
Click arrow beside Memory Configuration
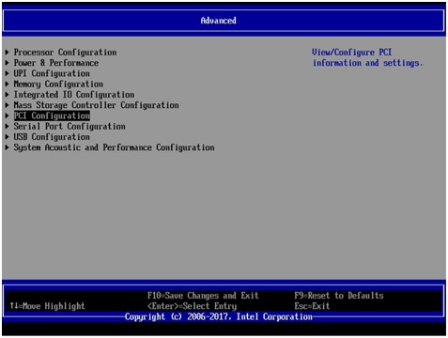[x=7, y=84]
